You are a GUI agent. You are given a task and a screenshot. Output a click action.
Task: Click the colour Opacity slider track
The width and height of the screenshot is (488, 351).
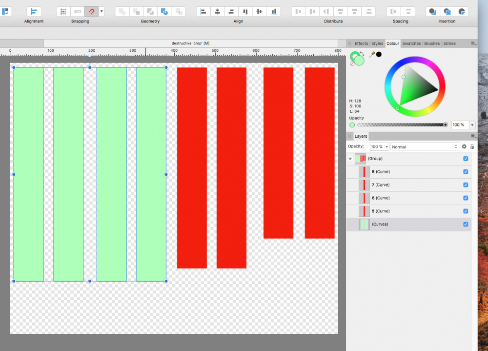[x=400, y=125]
